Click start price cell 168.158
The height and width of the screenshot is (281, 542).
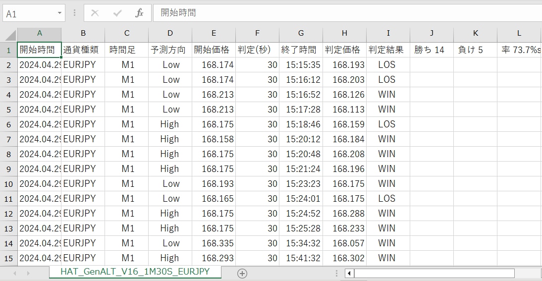(214, 139)
